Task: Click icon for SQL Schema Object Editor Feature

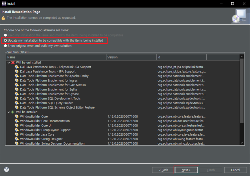Action: point(17,107)
